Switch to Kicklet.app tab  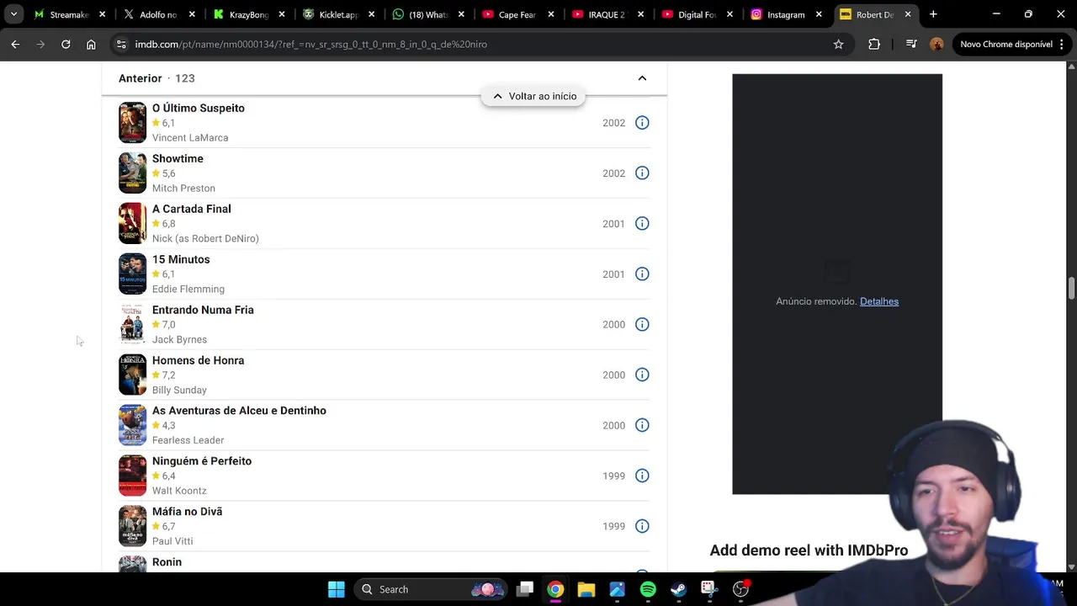(x=338, y=14)
